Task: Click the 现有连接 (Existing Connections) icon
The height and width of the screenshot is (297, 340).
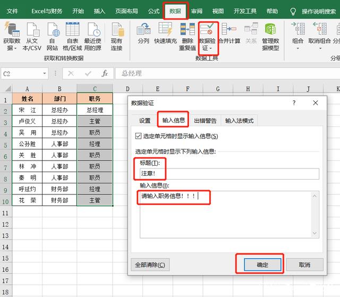Action: click(x=117, y=29)
